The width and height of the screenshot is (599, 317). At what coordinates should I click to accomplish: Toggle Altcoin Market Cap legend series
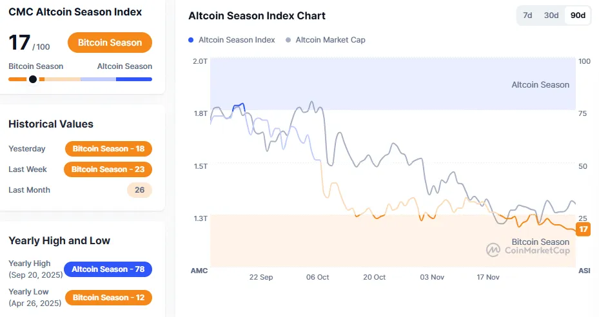330,40
